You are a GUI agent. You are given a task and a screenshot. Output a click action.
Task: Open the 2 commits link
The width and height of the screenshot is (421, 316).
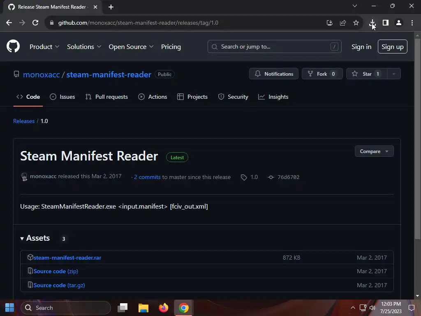click(147, 177)
